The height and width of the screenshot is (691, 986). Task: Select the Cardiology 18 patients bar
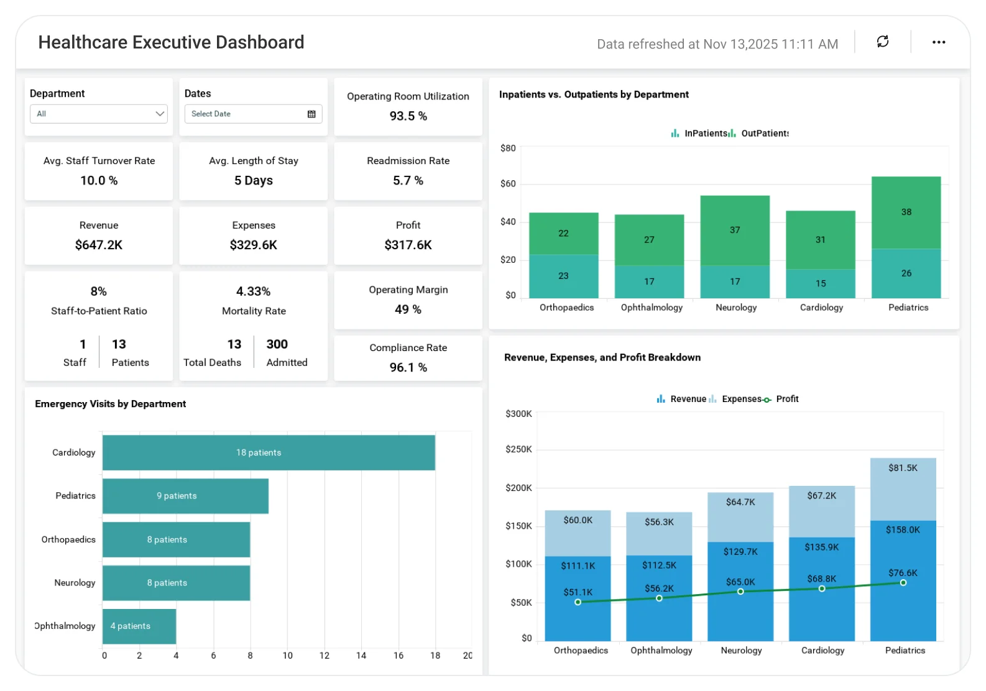tap(269, 452)
